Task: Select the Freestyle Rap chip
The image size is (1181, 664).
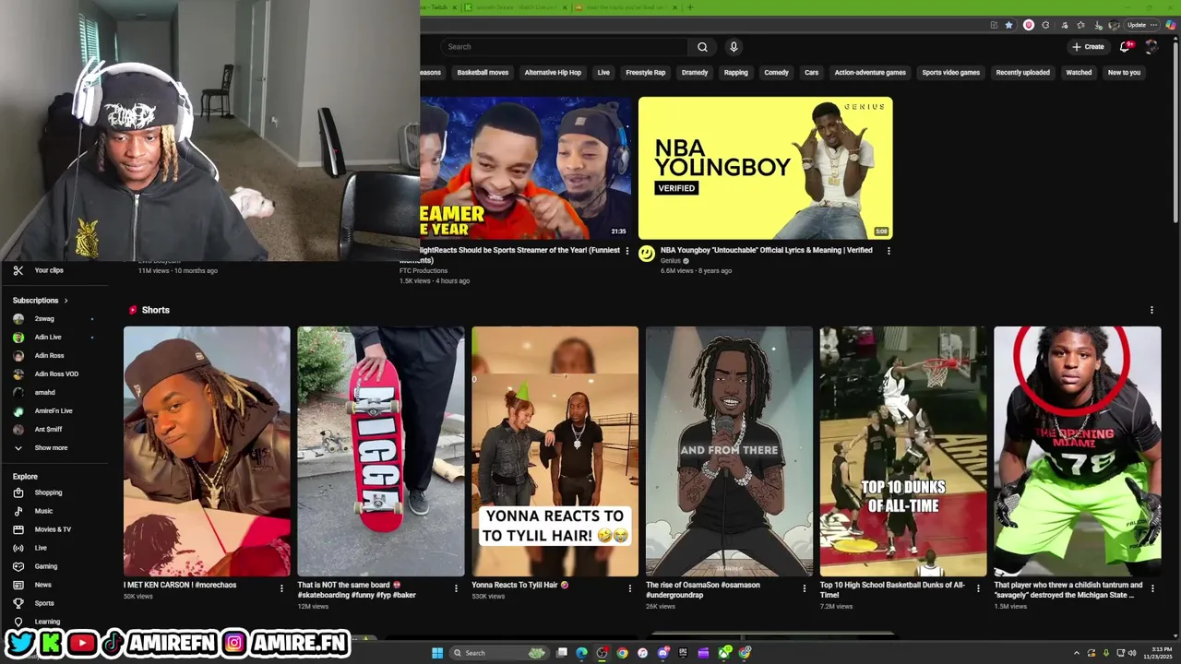Action: tap(646, 73)
